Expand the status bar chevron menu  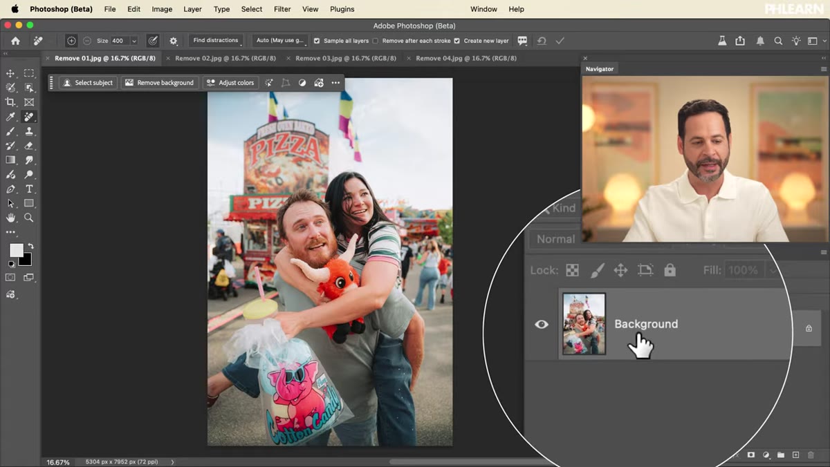172,461
